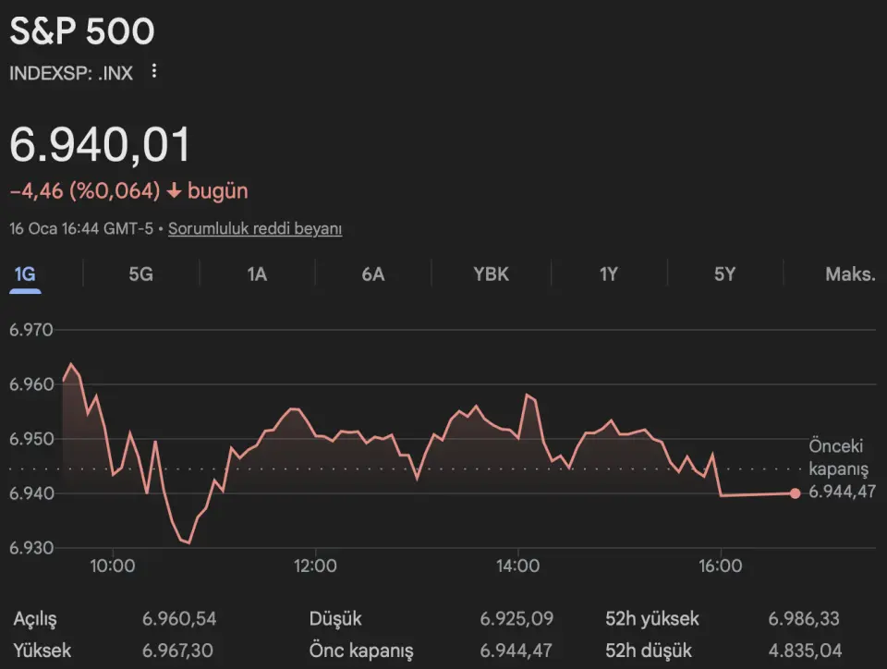Open the 5Y chart view

pos(724,274)
